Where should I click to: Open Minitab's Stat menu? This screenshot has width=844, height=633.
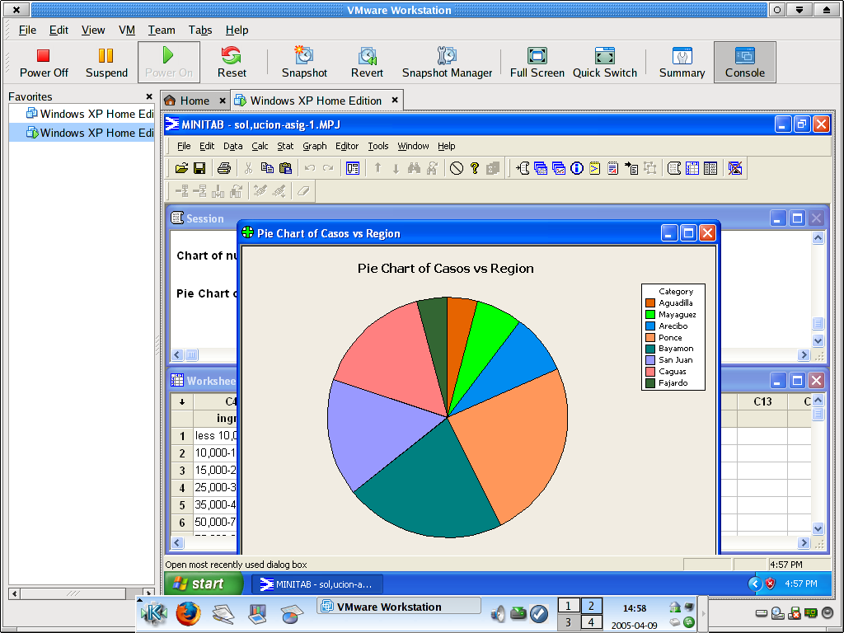coord(285,146)
